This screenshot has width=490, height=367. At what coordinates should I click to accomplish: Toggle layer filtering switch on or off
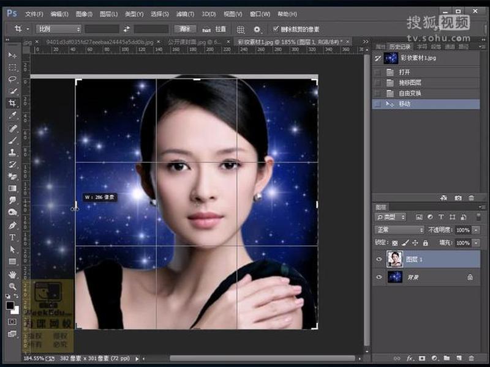(478, 217)
